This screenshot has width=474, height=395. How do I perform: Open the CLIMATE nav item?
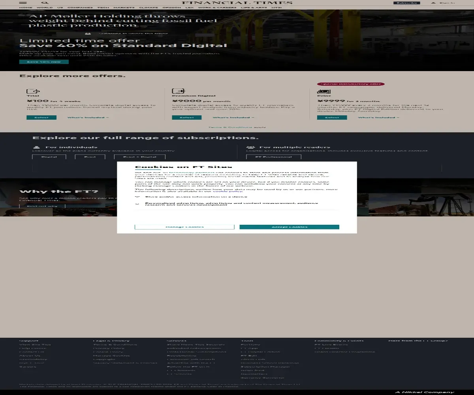[x=148, y=8]
